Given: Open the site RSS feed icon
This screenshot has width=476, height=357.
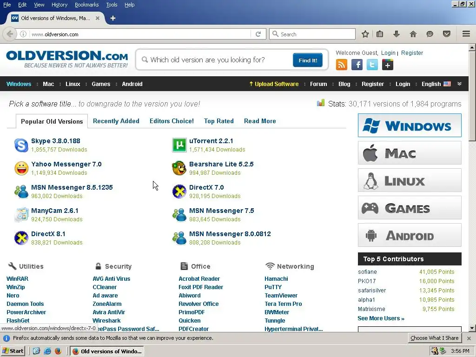Looking at the screenshot, I should coord(342,65).
